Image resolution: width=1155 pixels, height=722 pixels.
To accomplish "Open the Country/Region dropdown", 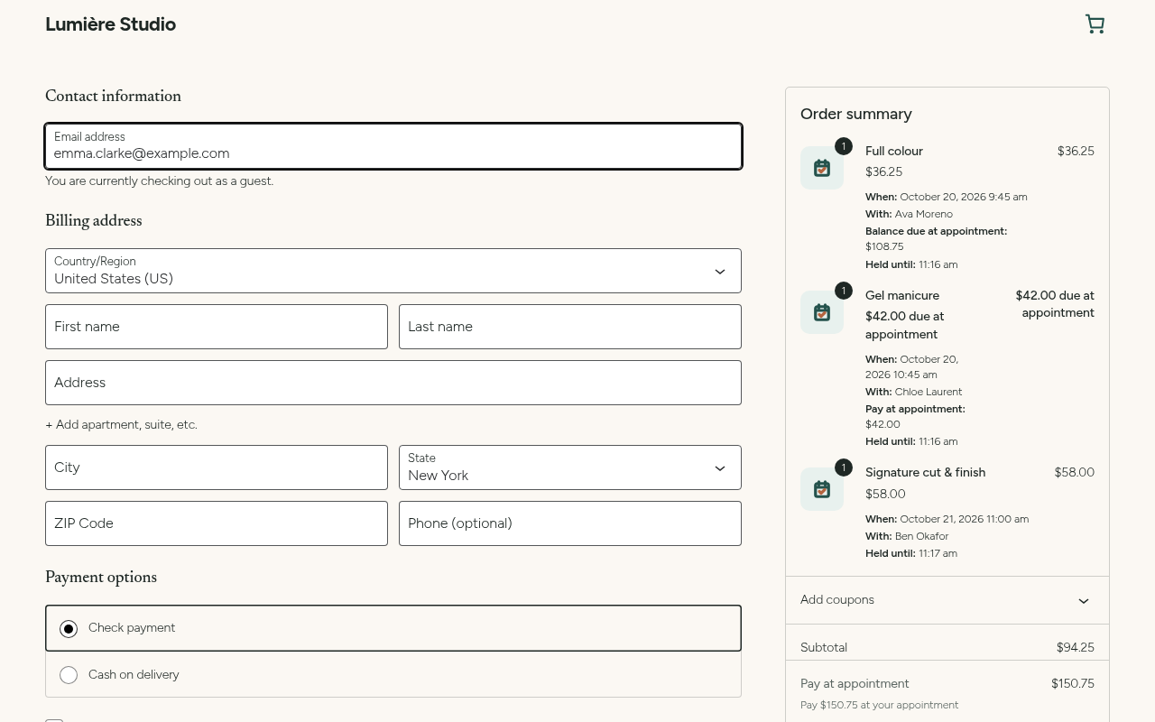I will coord(393,271).
